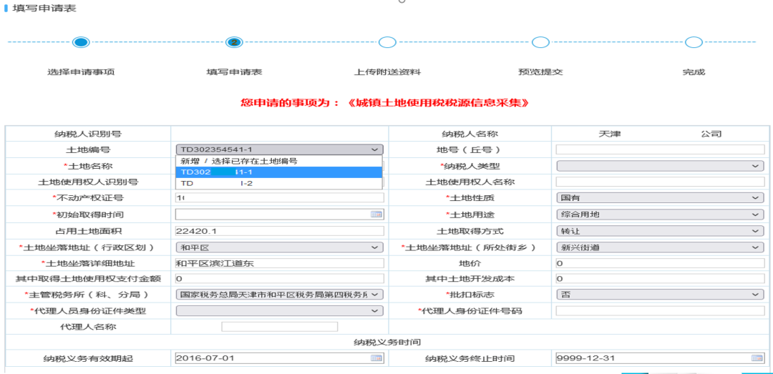Open the 土地用途 dropdown showing 综合用地
This screenshot has width=773, height=374.
660,215
